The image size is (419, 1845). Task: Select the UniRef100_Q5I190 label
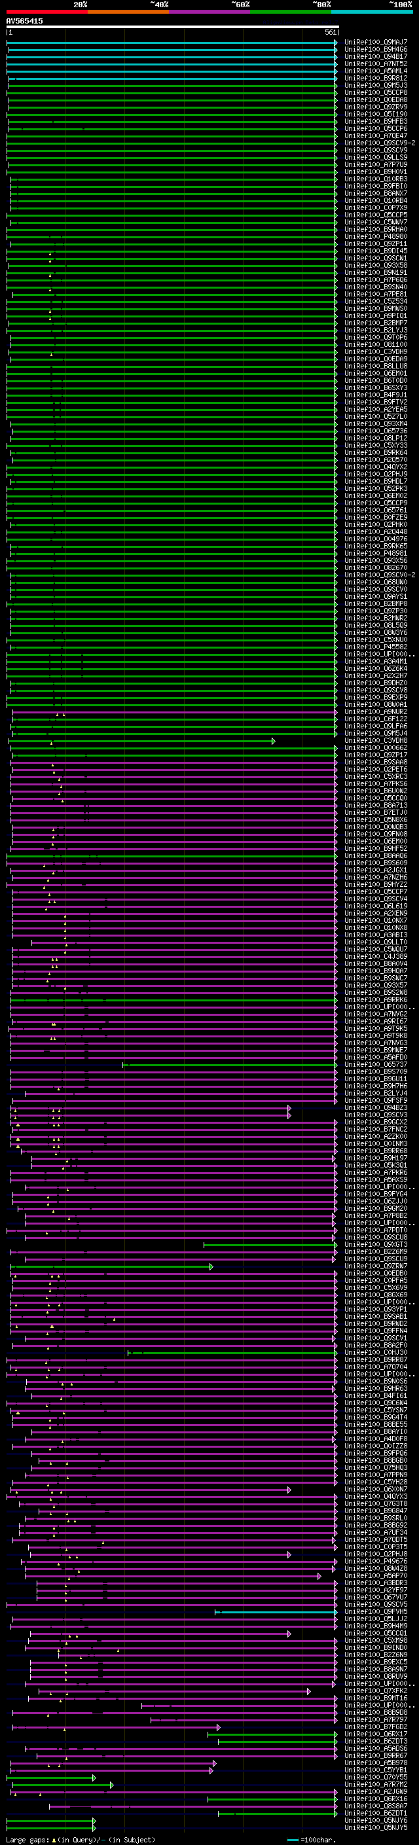375,114
